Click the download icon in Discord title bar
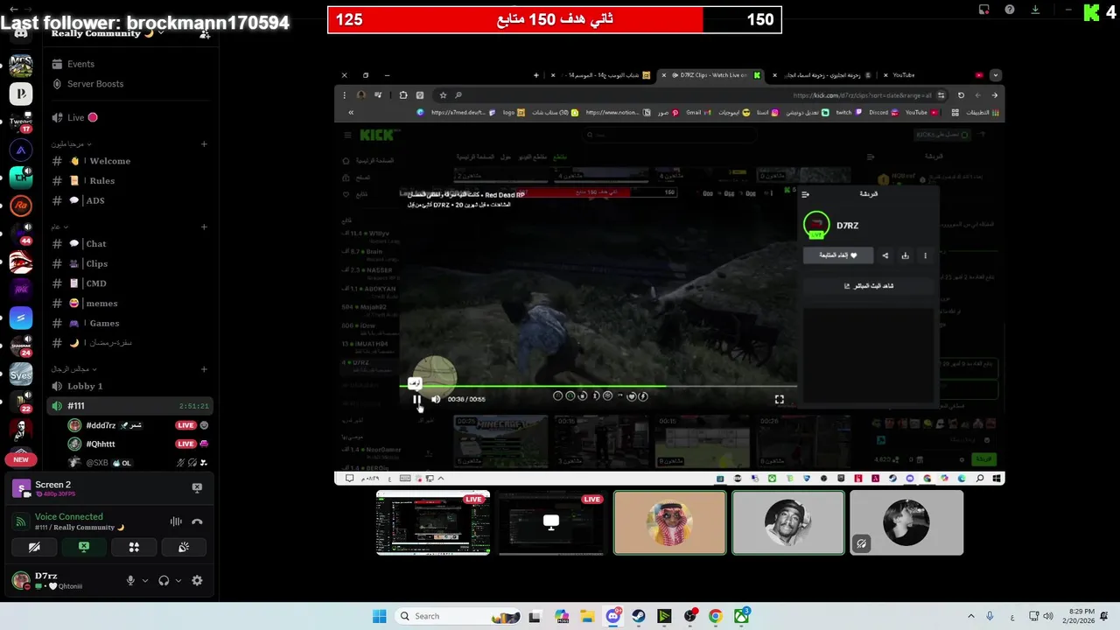The image size is (1120, 630). (1035, 10)
